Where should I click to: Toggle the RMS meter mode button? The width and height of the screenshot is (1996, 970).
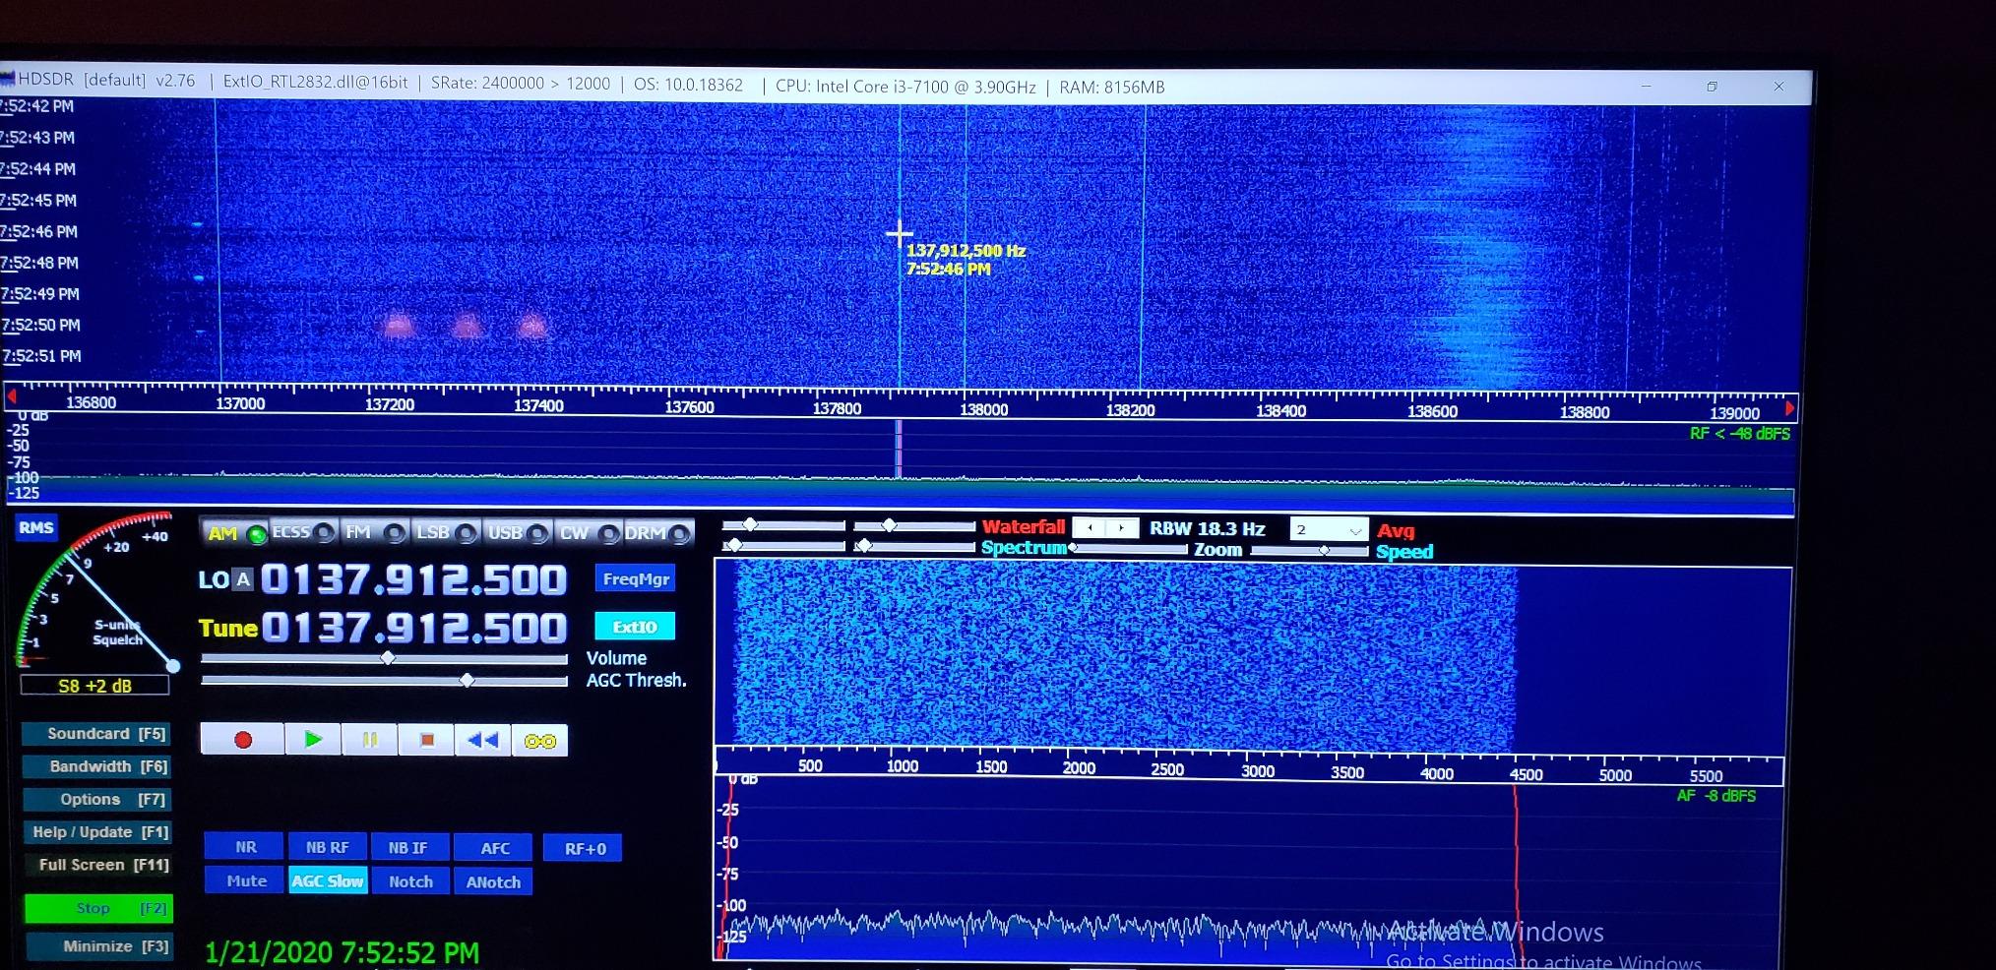36,527
